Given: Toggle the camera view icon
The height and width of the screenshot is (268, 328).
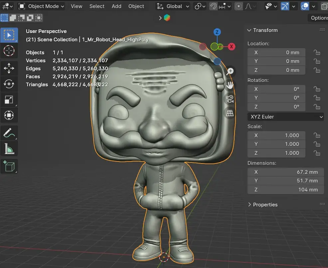Looking at the screenshot, I should pyautogui.click(x=230, y=99).
